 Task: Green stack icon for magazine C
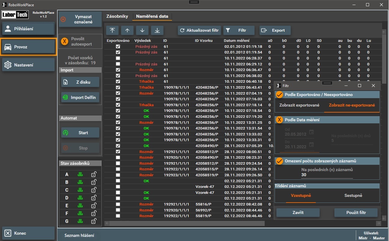80,190
